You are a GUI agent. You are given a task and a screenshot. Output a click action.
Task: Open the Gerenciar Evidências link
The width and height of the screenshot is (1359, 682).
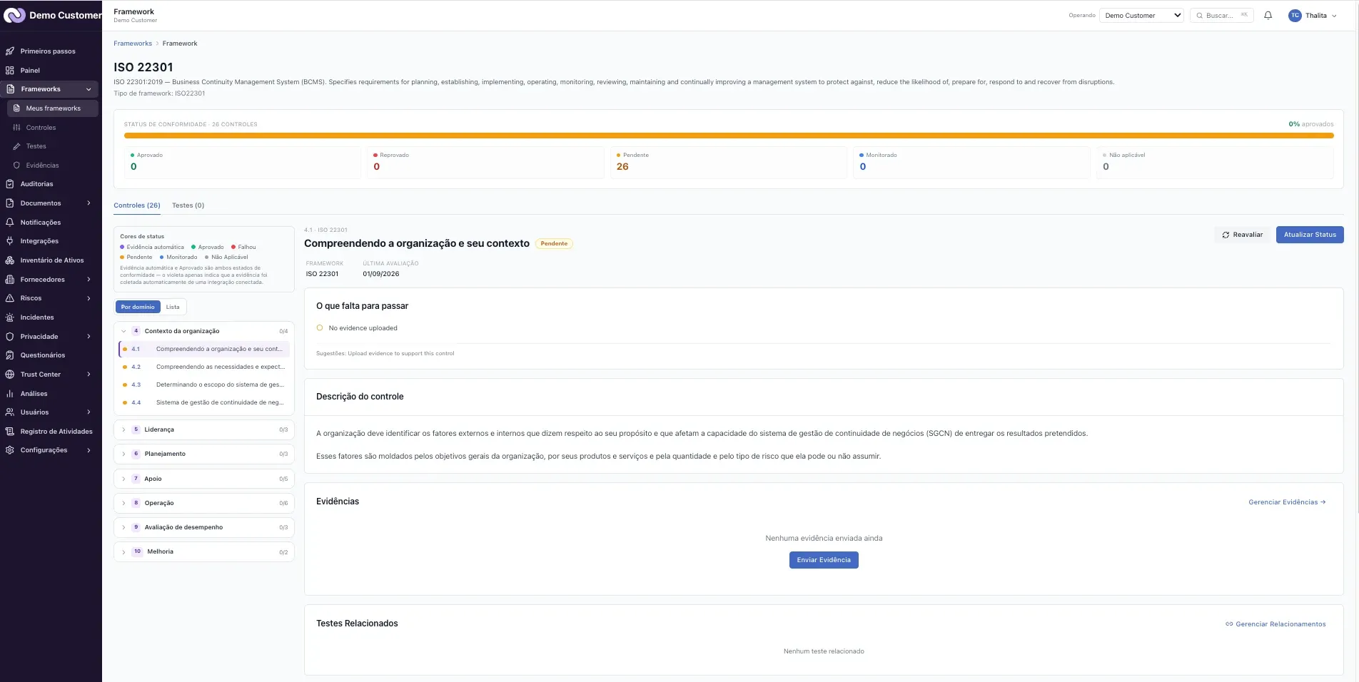(x=1287, y=502)
